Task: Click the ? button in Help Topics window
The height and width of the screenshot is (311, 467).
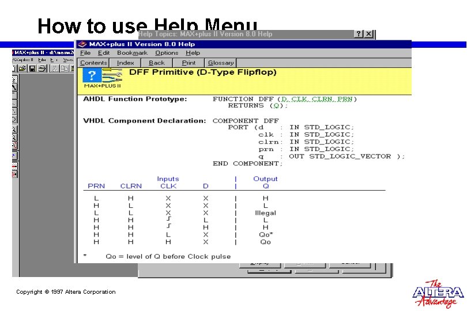Action: [x=359, y=33]
